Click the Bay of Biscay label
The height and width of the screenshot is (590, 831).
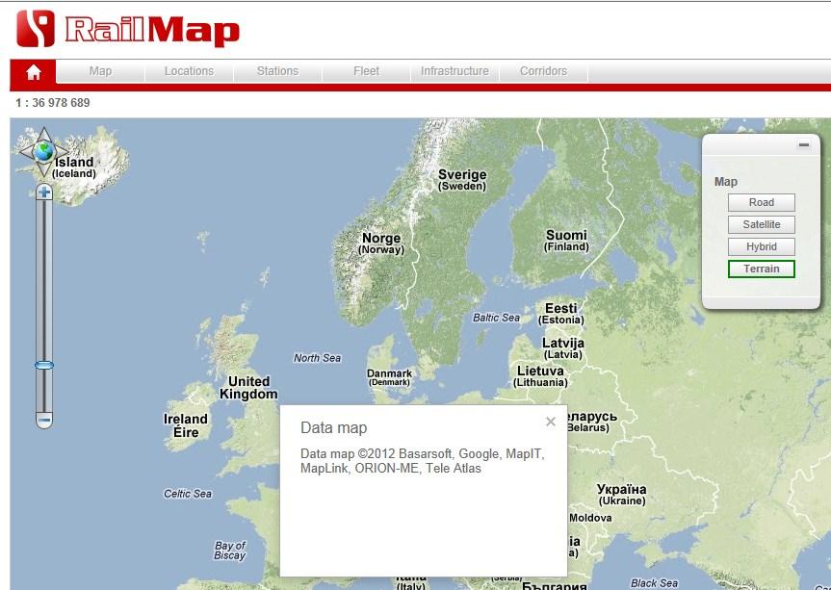[x=230, y=551]
